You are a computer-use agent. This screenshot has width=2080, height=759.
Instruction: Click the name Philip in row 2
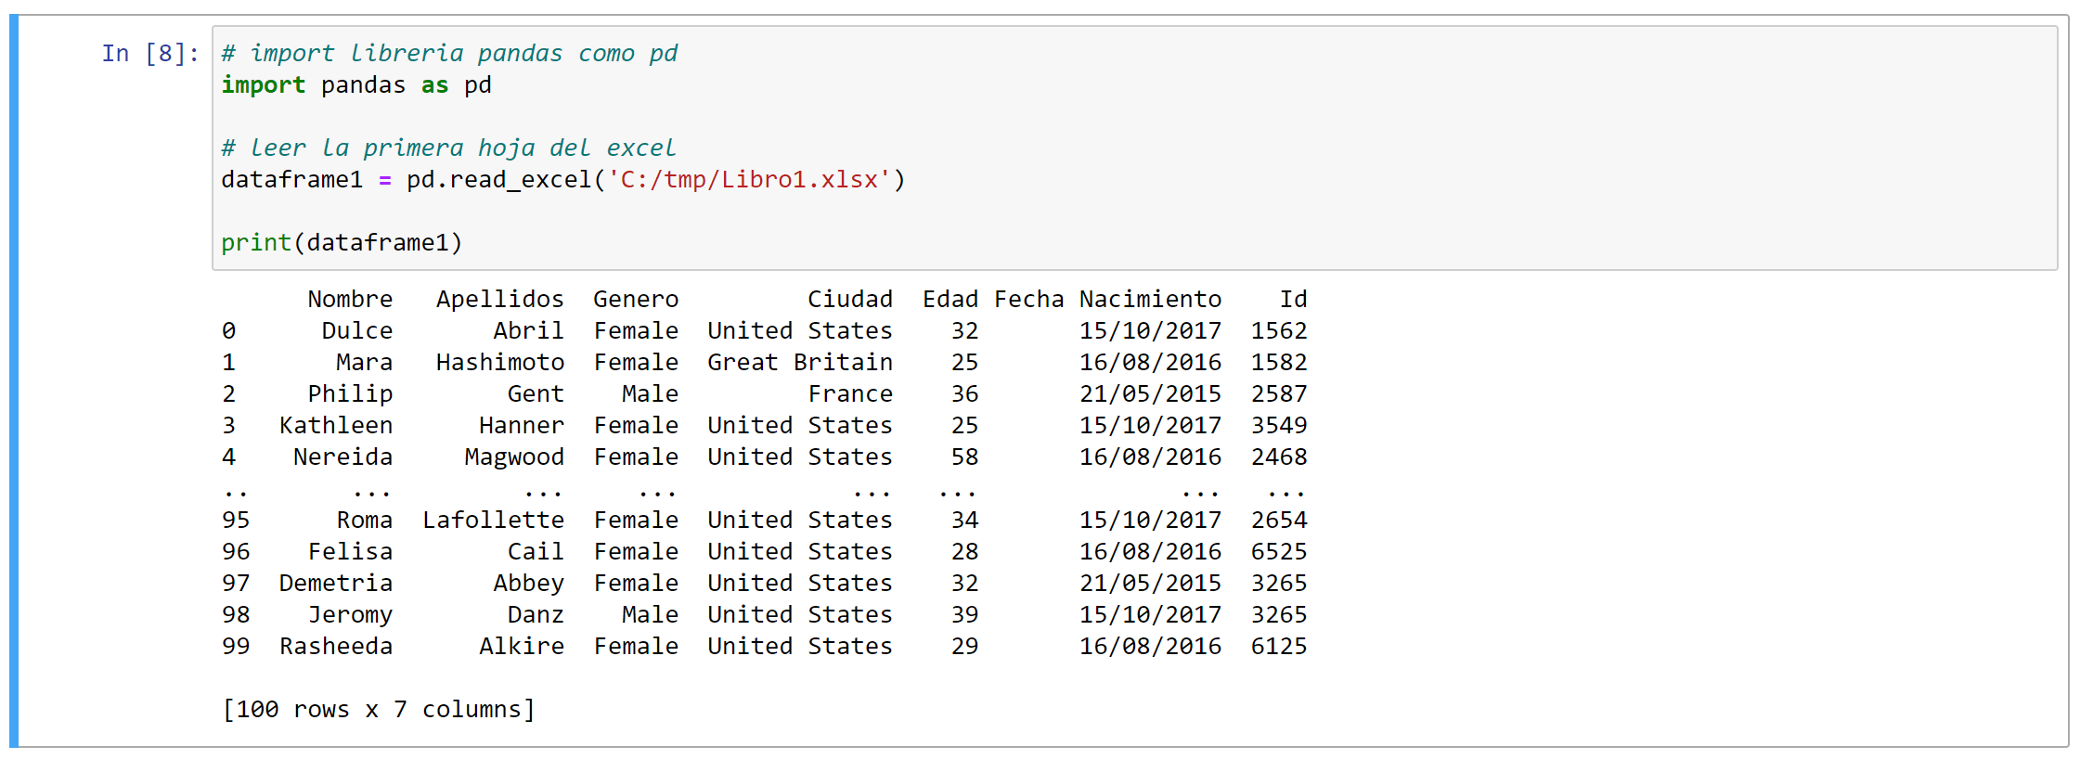350,394
